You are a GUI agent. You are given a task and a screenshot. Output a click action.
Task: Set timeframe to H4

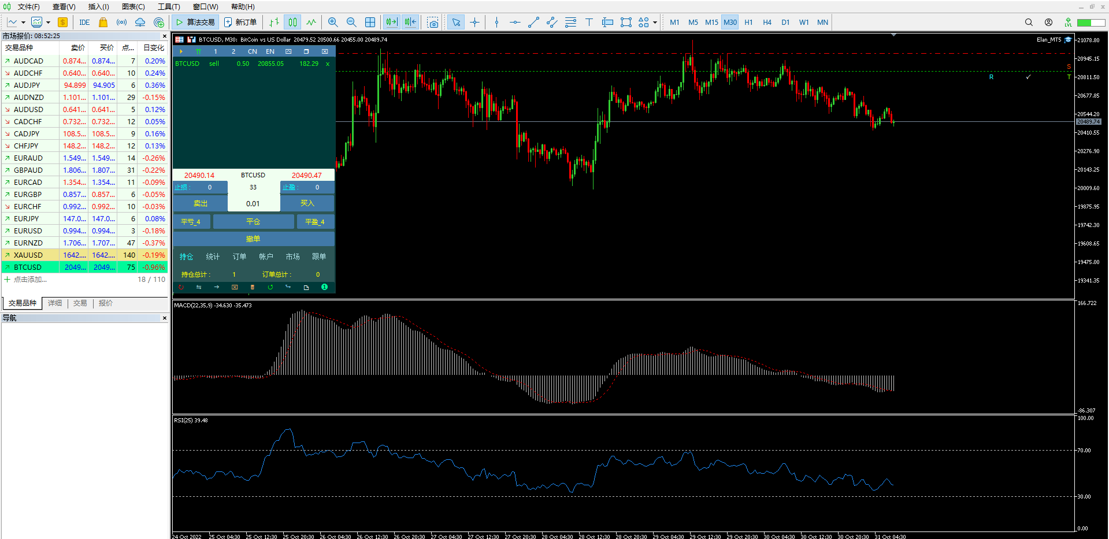pos(767,23)
